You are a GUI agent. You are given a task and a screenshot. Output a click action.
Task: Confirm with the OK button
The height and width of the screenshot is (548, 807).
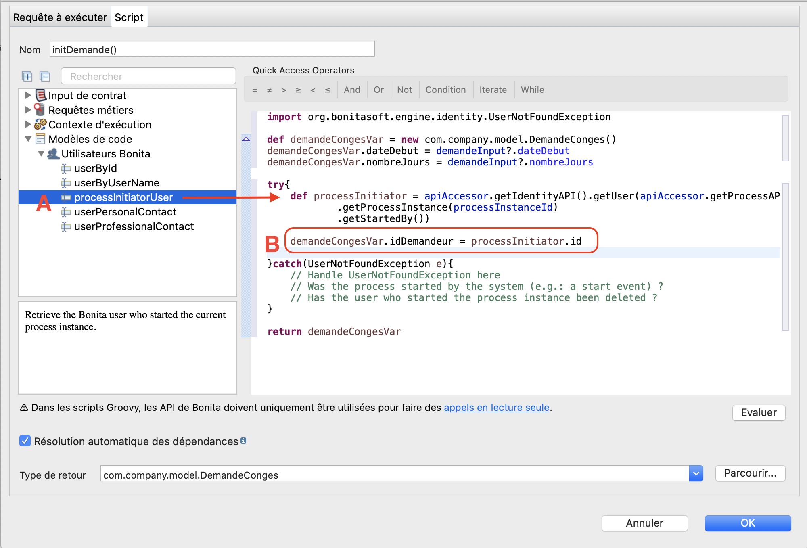pyautogui.click(x=748, y=523)
